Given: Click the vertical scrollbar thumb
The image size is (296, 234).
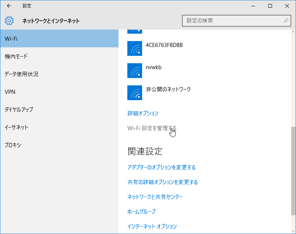Looking at the screenshot, I should (x=293, y=171).
